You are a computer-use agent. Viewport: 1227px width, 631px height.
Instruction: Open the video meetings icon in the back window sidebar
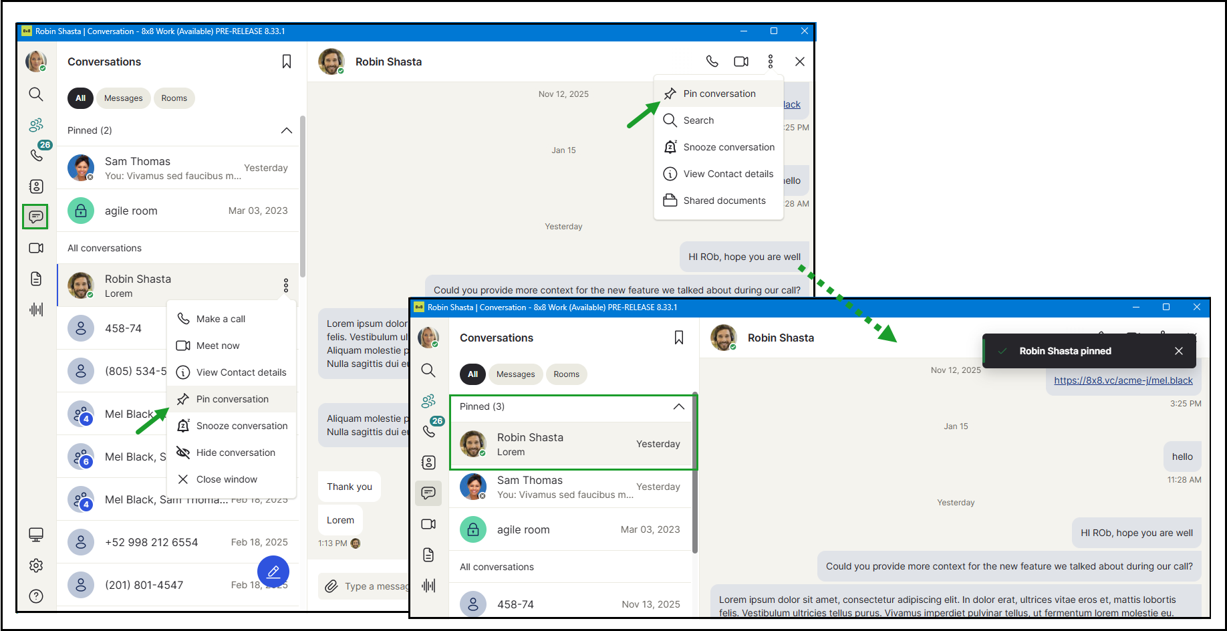(x=36, y=248)
